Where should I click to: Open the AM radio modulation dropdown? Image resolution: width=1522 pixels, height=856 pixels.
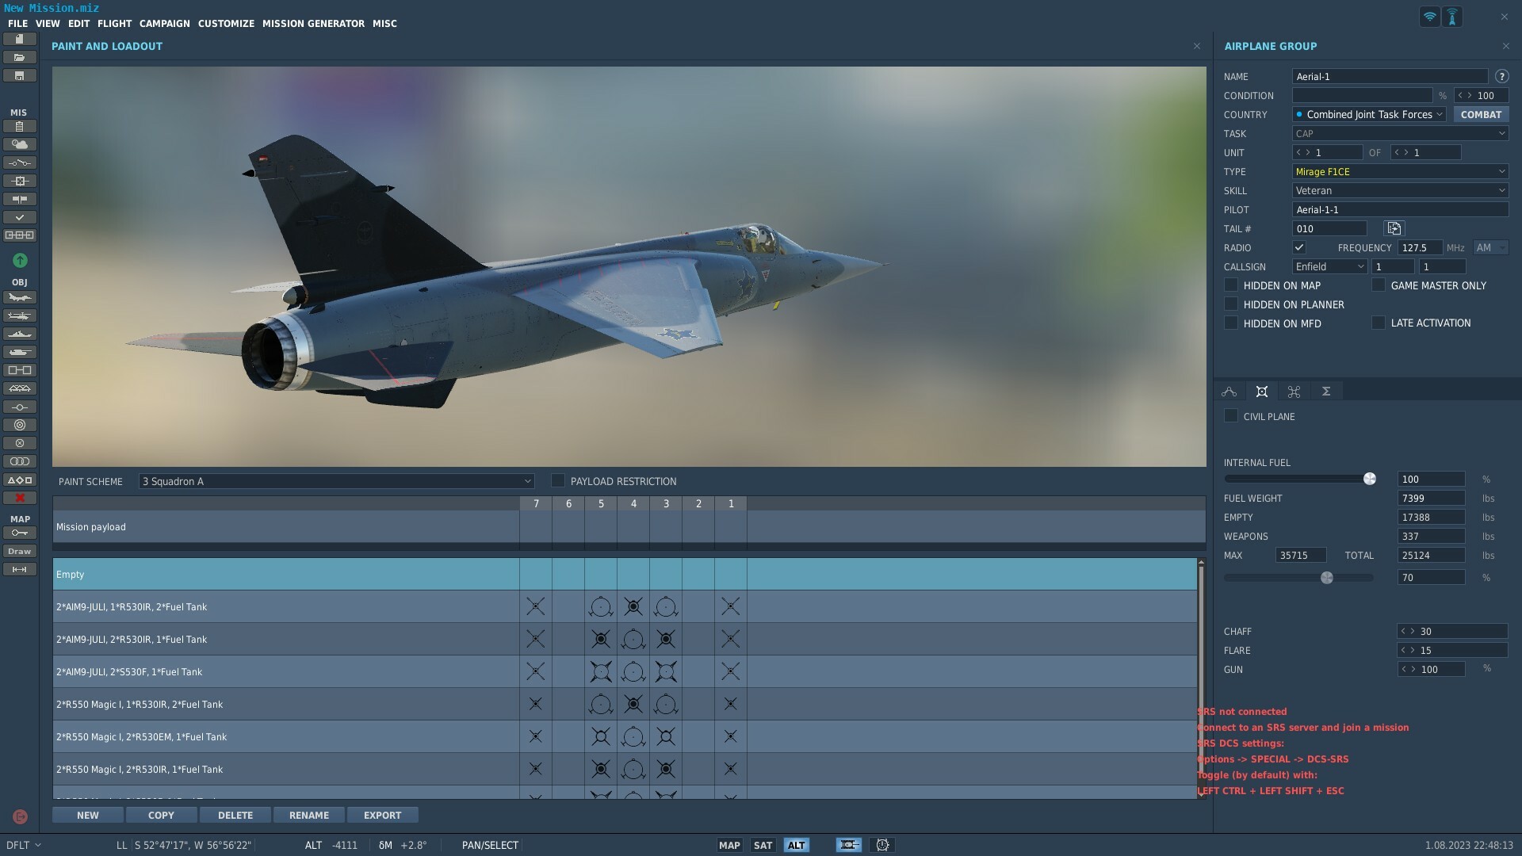1490,247
